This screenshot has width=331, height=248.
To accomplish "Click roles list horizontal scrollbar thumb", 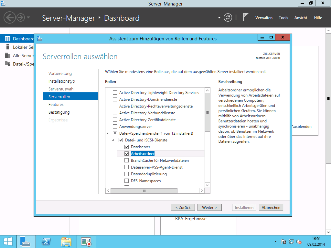I will (x=144, y=191).
